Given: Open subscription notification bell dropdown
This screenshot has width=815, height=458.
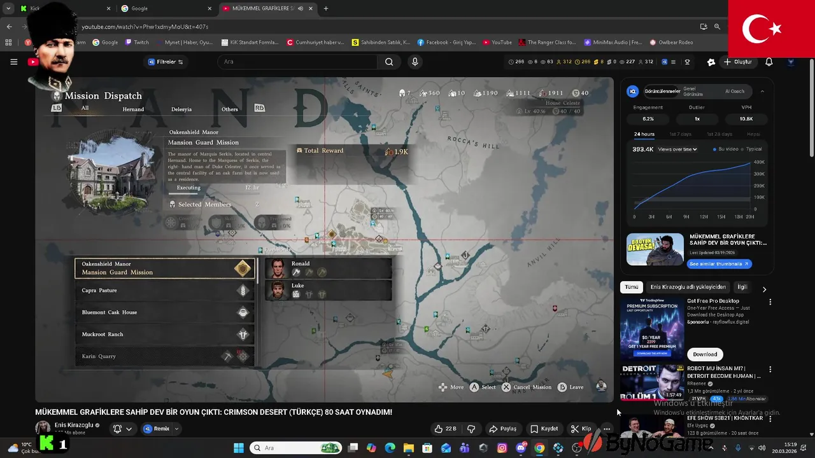Looking at the screenshot, I should (122, 429).
